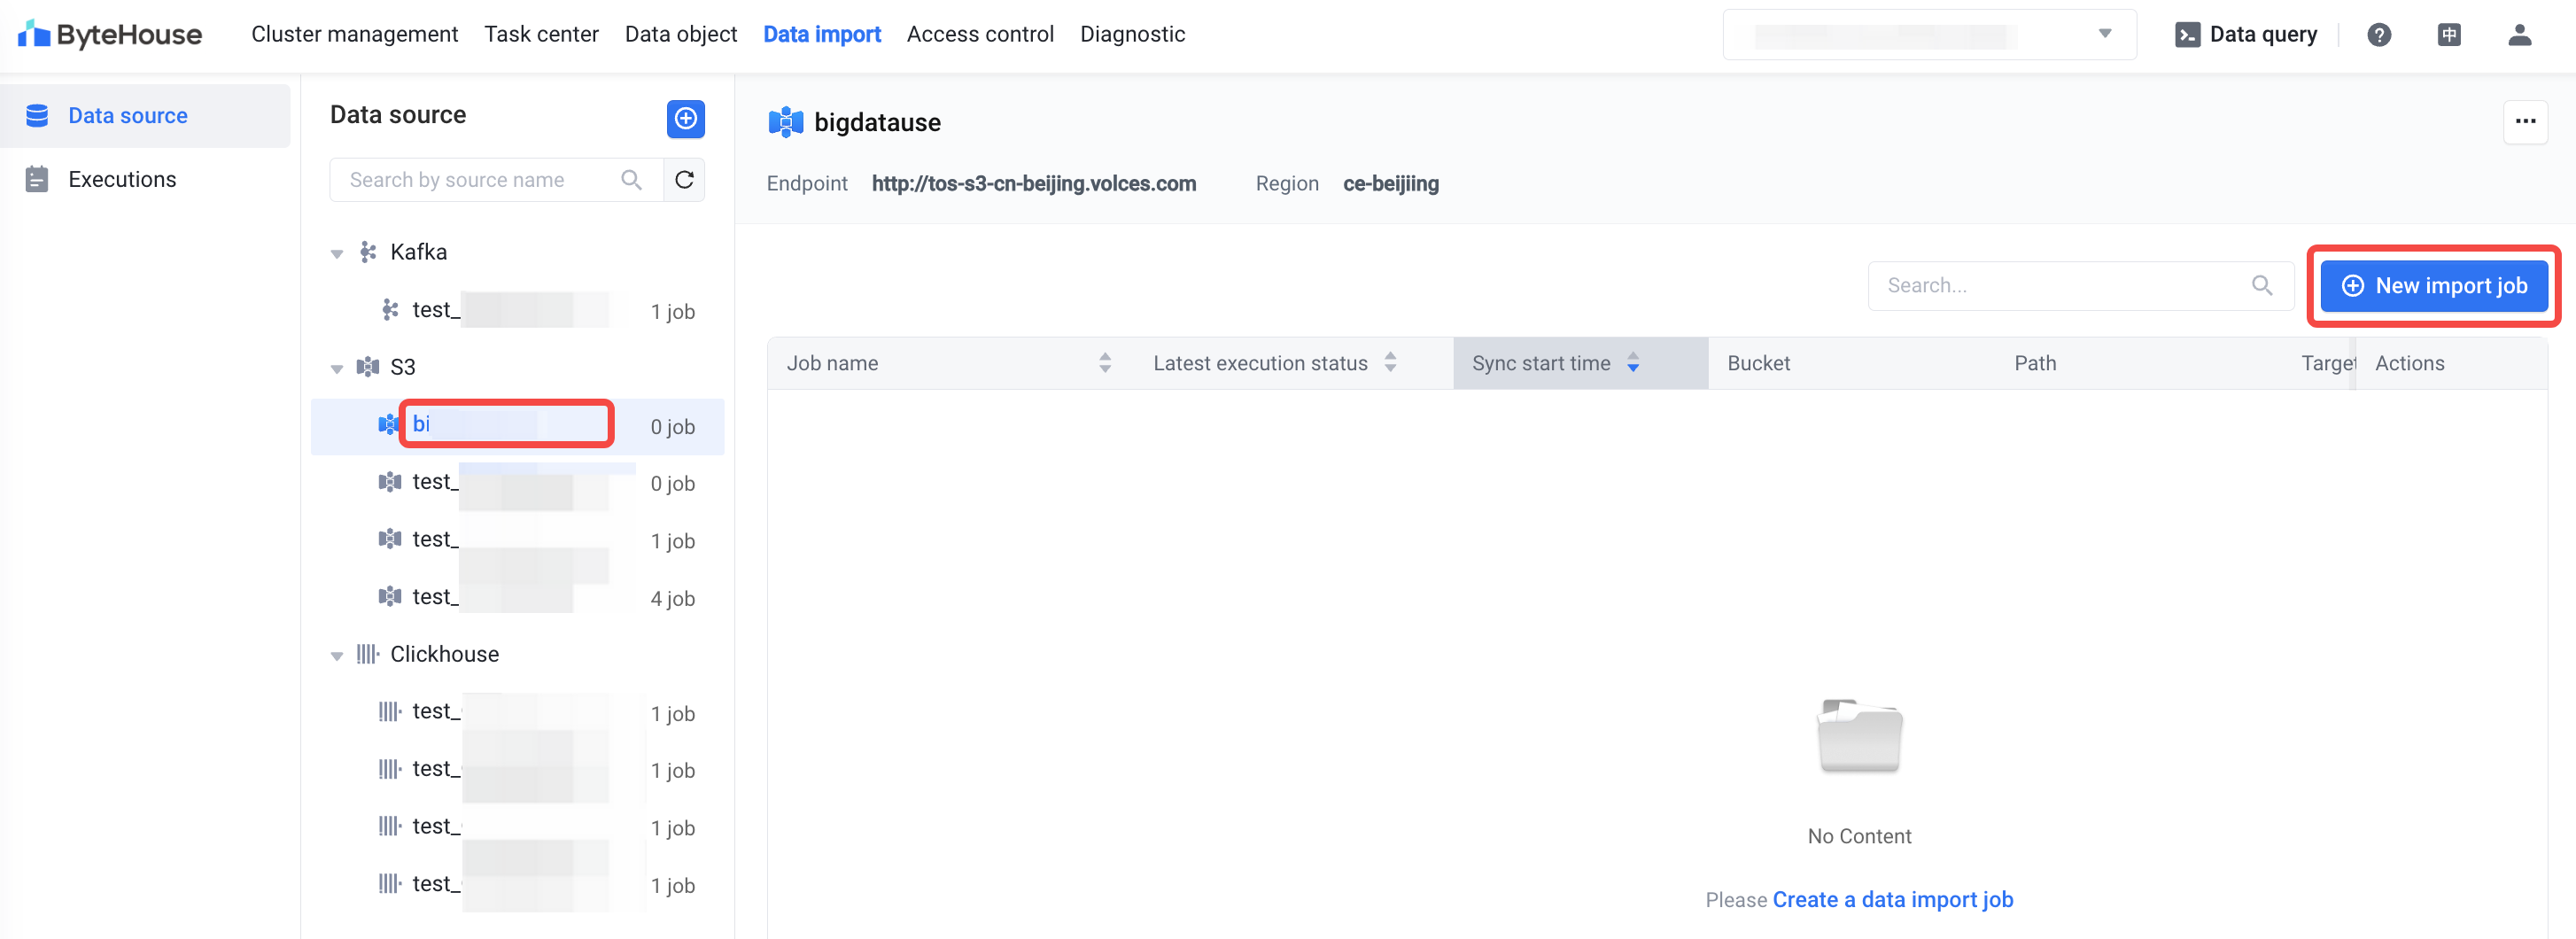Sort by Job name column

pyautogui.click(x=1104, y=363)
